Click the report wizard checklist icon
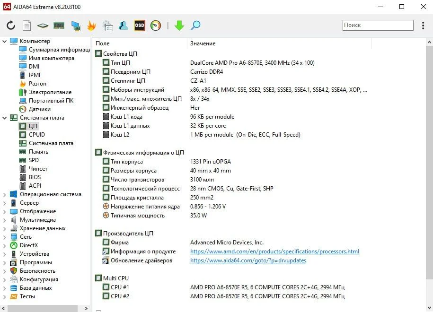The image size is (433, 312). 108,26
